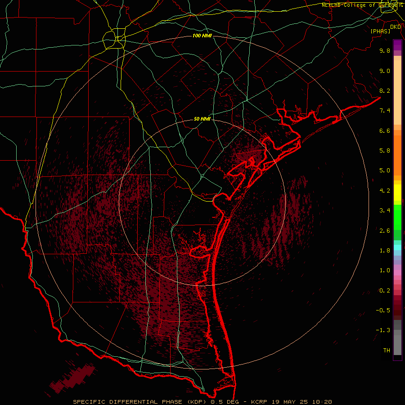Click the blocky echo patch below the border
The height and width of the screenshot is (405, 405).
[73, 378]
